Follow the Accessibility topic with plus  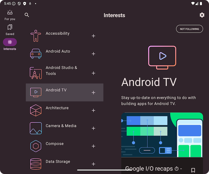click(x=94, y=36)
